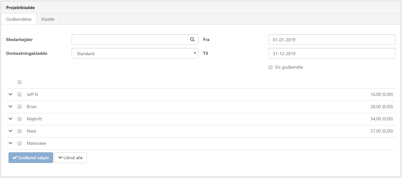Mark the Niels checkbox
Screen dimensions: 402x178
[20, 131]
